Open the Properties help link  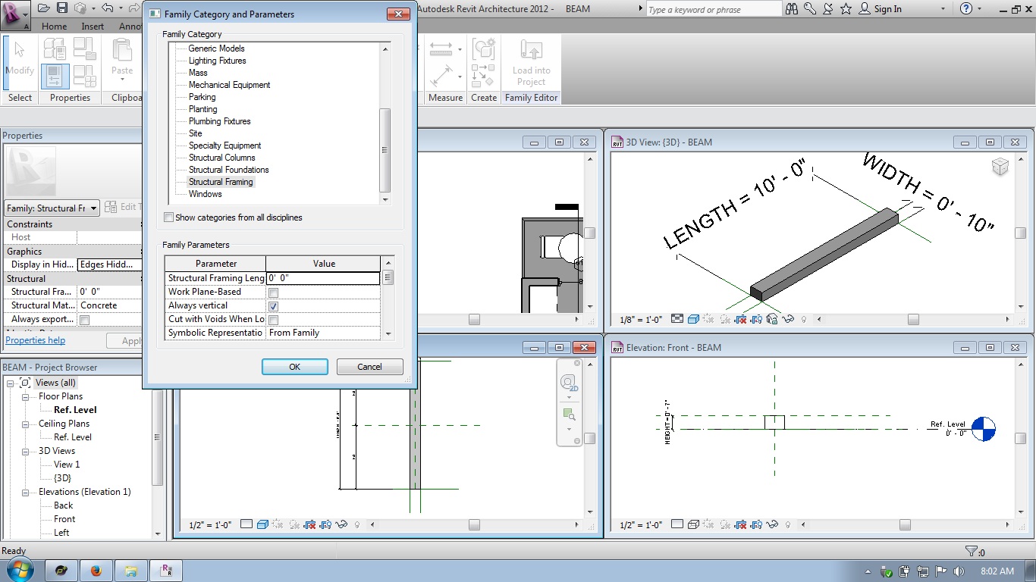coord(35,340)
